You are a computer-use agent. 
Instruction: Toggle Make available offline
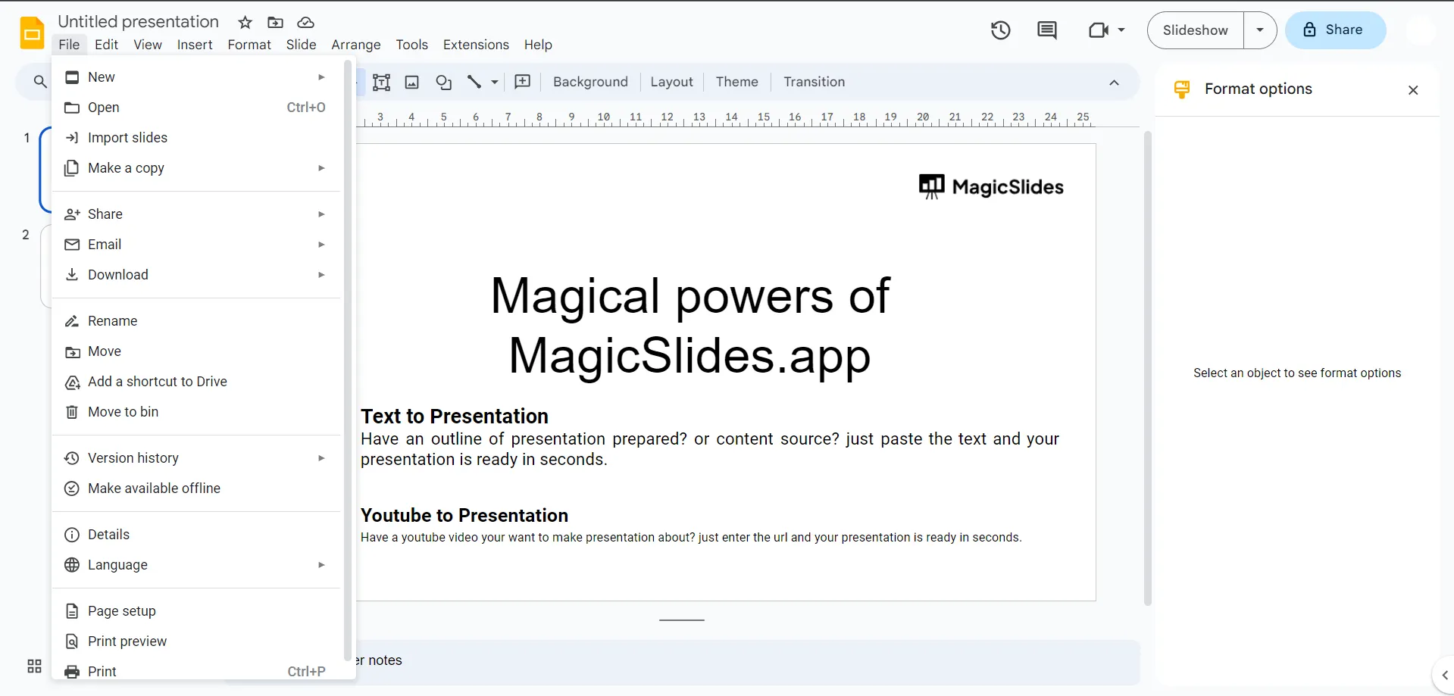154,488
